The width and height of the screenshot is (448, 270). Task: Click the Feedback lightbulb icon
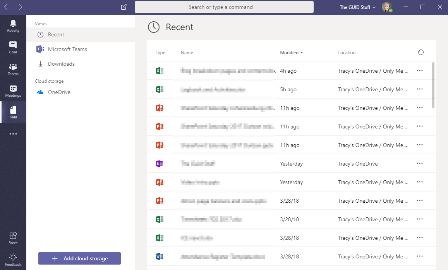tap(13, 259)
